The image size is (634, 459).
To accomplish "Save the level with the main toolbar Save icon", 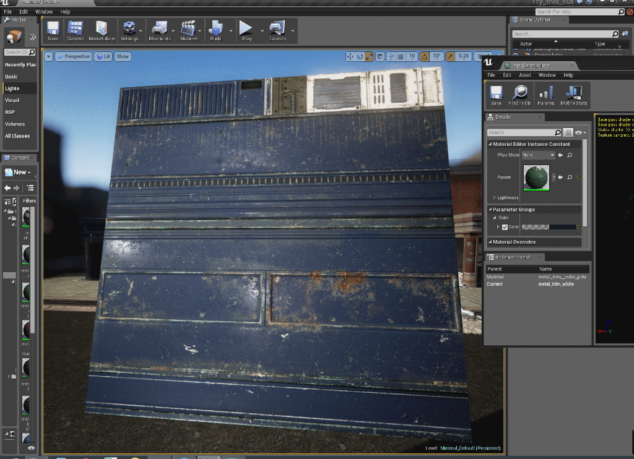I will [x=53, y=31].
